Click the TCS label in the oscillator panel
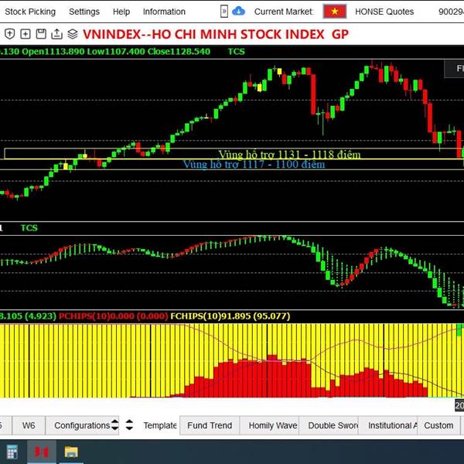Viewport: 464px width, 464px height. 29,228
